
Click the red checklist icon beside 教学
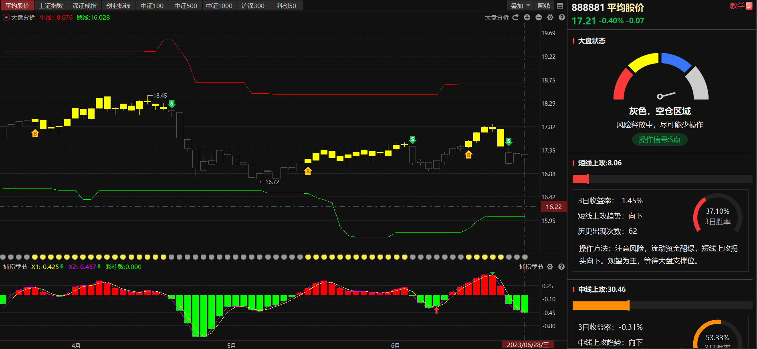pos(749,6)
